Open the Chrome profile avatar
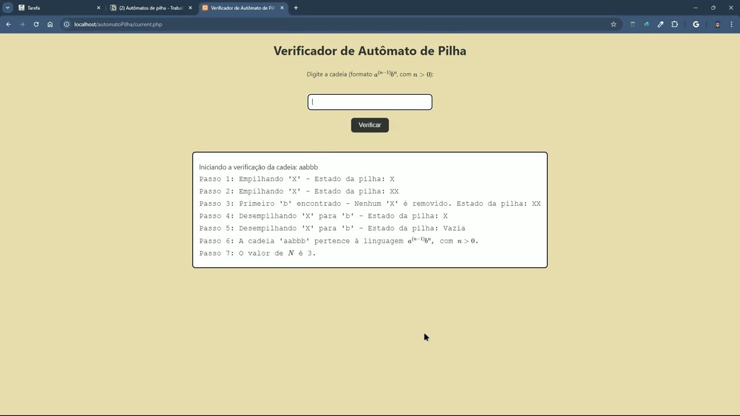The height and width of the screenshot is (416, 740). [717, 24]
